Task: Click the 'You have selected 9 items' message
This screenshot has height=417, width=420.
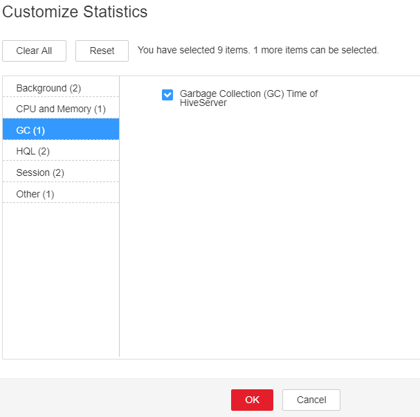Action: coord(194,50)
